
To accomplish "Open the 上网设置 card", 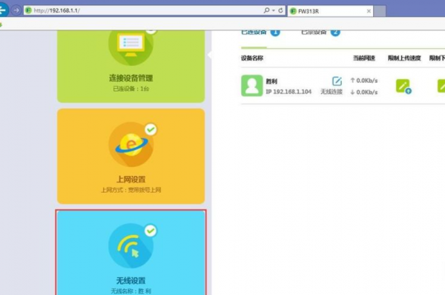I will pos(131,156).
